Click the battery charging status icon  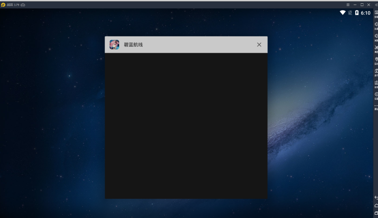pyautogui.click(x=357, y=13)
